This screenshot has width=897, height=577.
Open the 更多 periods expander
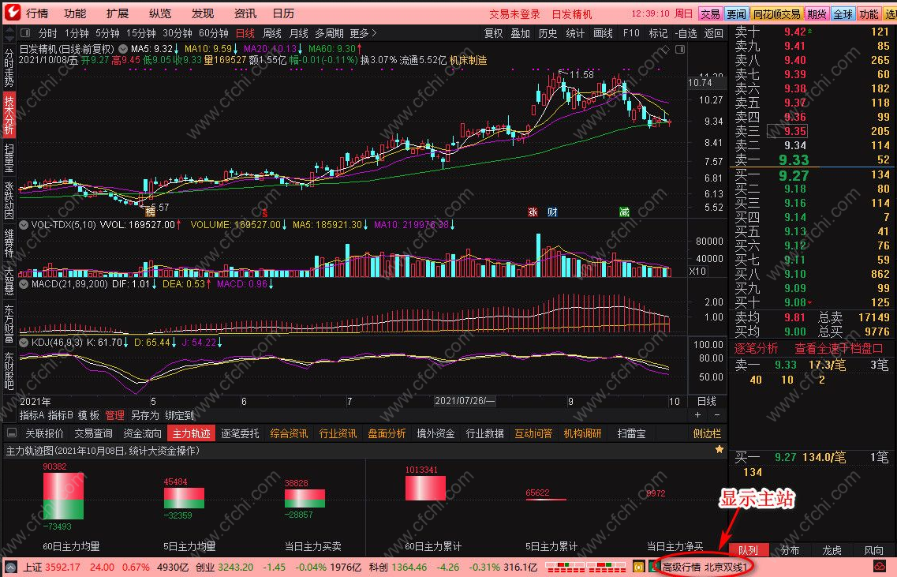click(363, 33)
